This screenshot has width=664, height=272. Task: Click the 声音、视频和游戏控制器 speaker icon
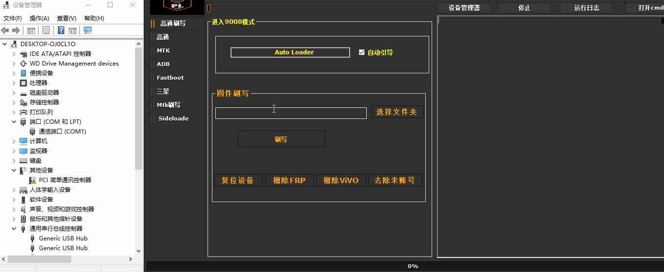click(x=23, y=209)
